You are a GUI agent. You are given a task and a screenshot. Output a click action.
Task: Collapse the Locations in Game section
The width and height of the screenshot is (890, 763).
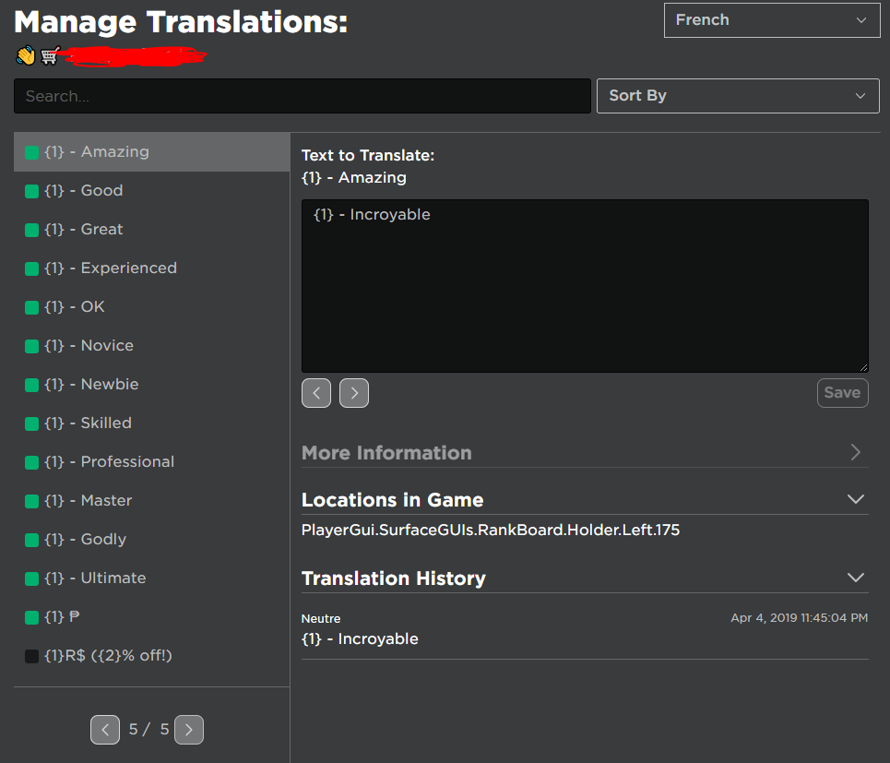coord(856,498)
